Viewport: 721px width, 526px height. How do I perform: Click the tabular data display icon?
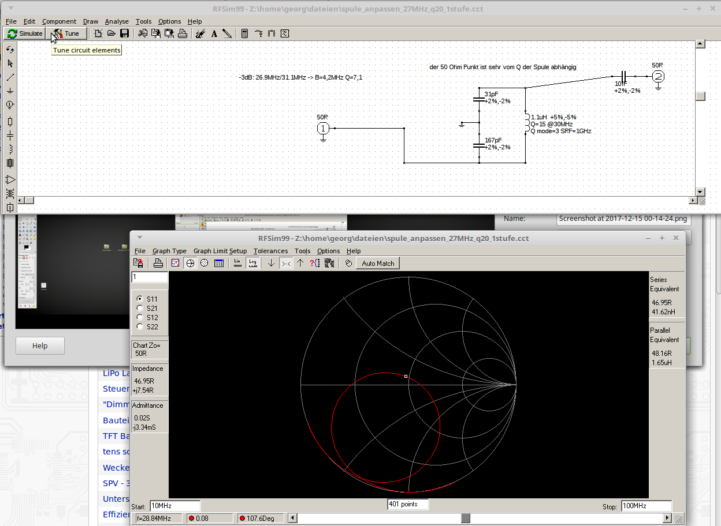click(x=218, y=263)
